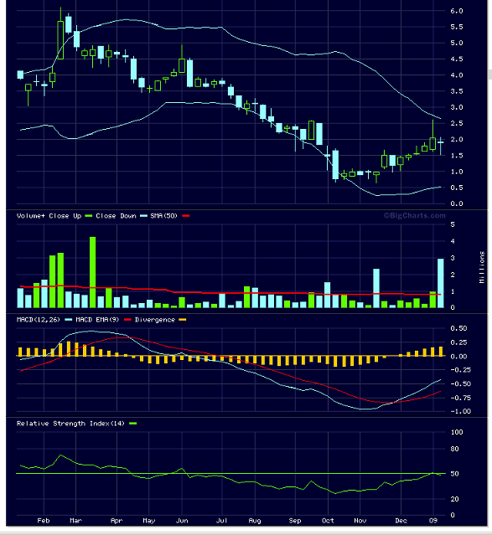Click the 'Aug' month label on the x-axis

pyautogui.click(x=255, y=521)
